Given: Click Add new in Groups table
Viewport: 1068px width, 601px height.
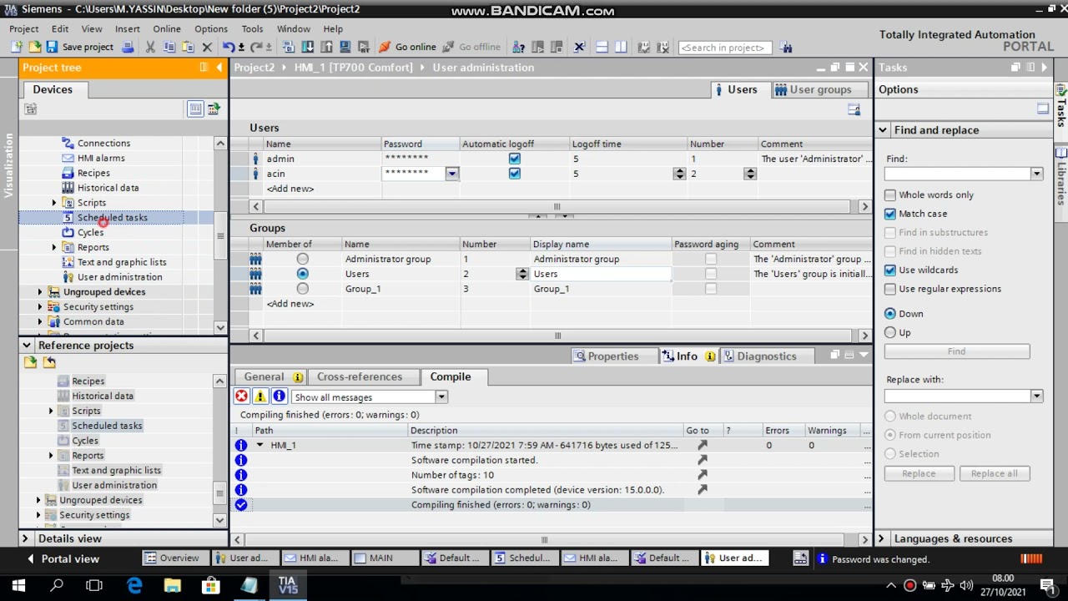Looking at the screenshot, I should click(x=290, y=304).
